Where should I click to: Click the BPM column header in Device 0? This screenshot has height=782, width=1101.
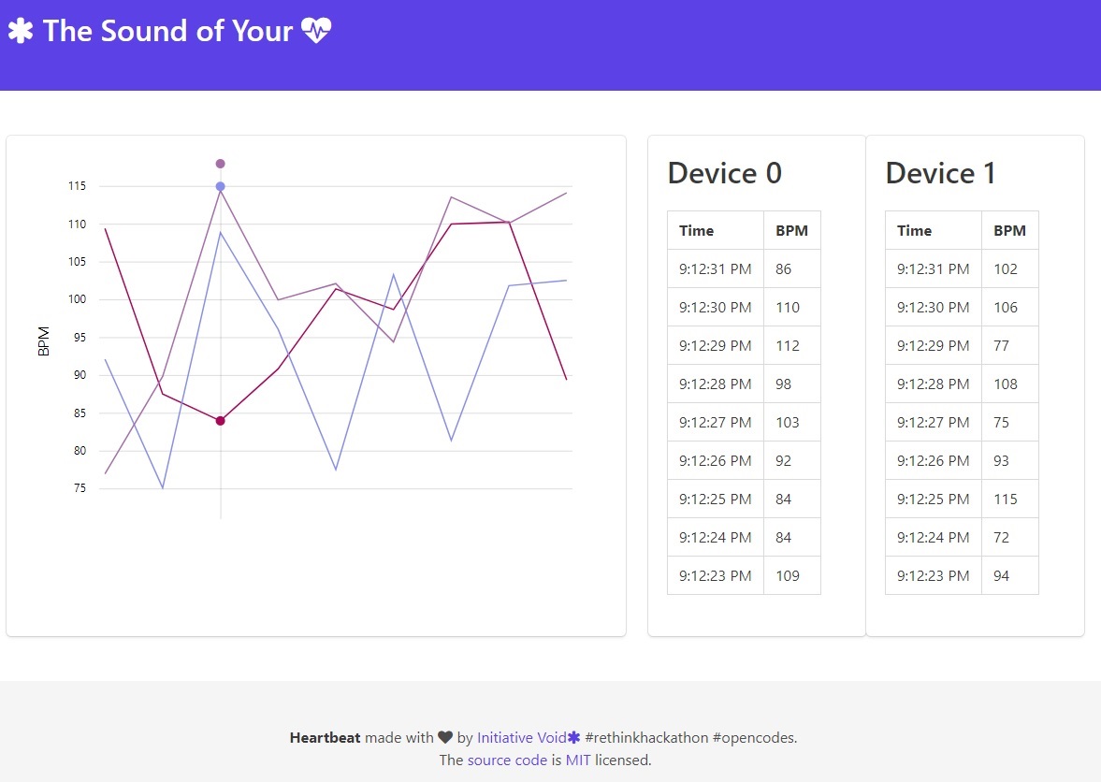792,230
